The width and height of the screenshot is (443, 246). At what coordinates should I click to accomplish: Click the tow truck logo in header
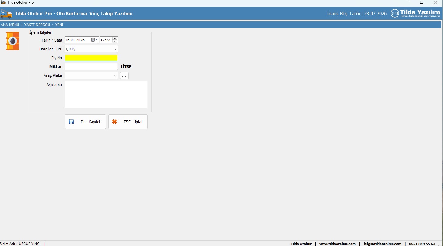click(6, 14)
